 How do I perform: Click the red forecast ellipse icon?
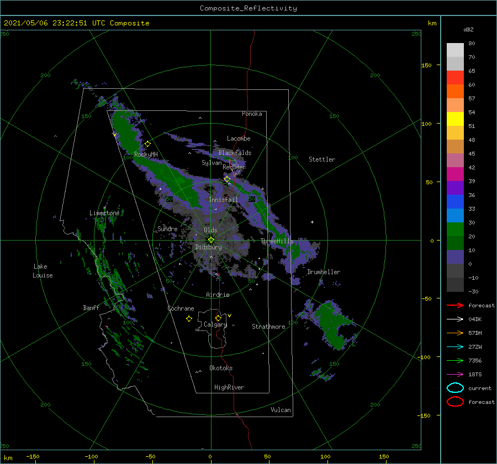coord(455,402)
